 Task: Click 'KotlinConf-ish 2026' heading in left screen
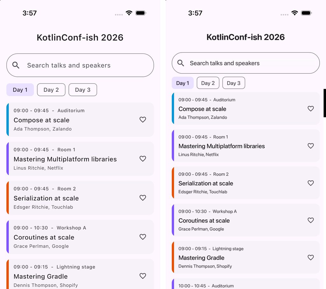coord(80,38)
